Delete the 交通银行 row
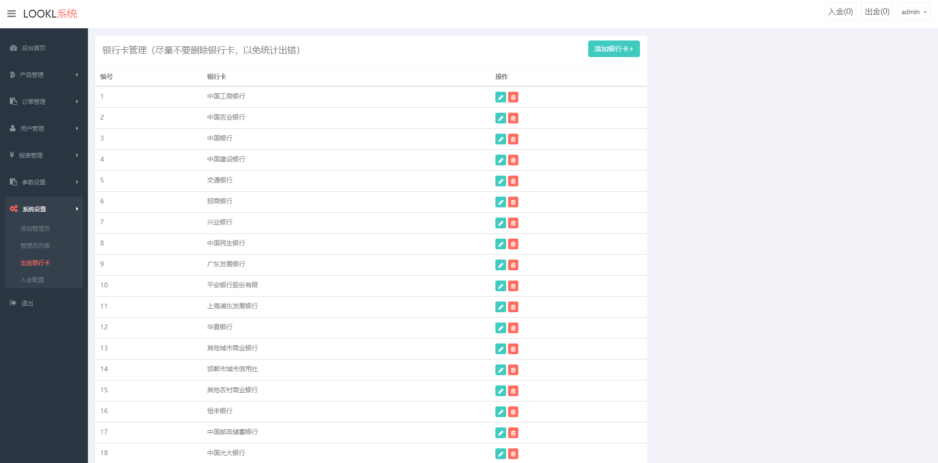 point(513,181)
